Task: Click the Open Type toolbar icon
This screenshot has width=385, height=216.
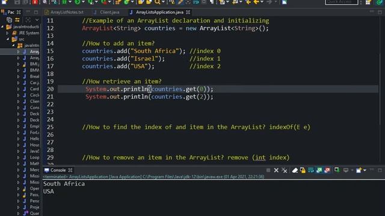Action: [141, 2]
